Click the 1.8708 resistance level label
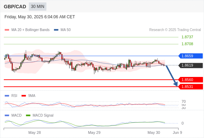This screenshot has width=204, height=138. pyautogui.click(x=187, y=44)
